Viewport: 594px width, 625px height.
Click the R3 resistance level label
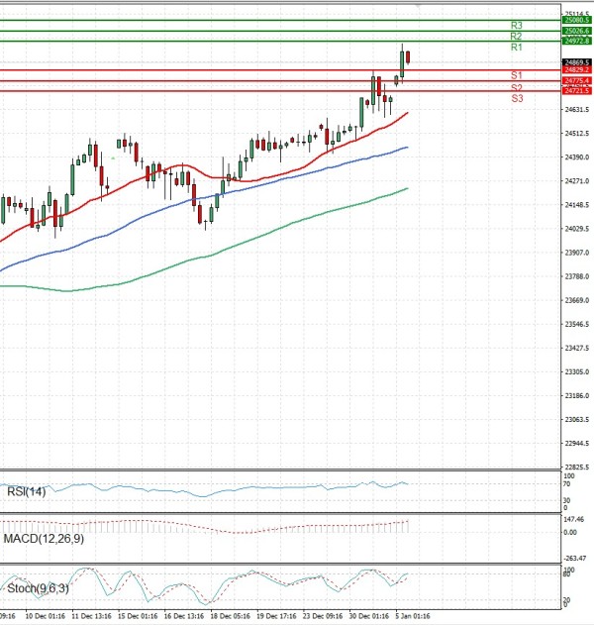pyautogui.click(x=517, y=25)
